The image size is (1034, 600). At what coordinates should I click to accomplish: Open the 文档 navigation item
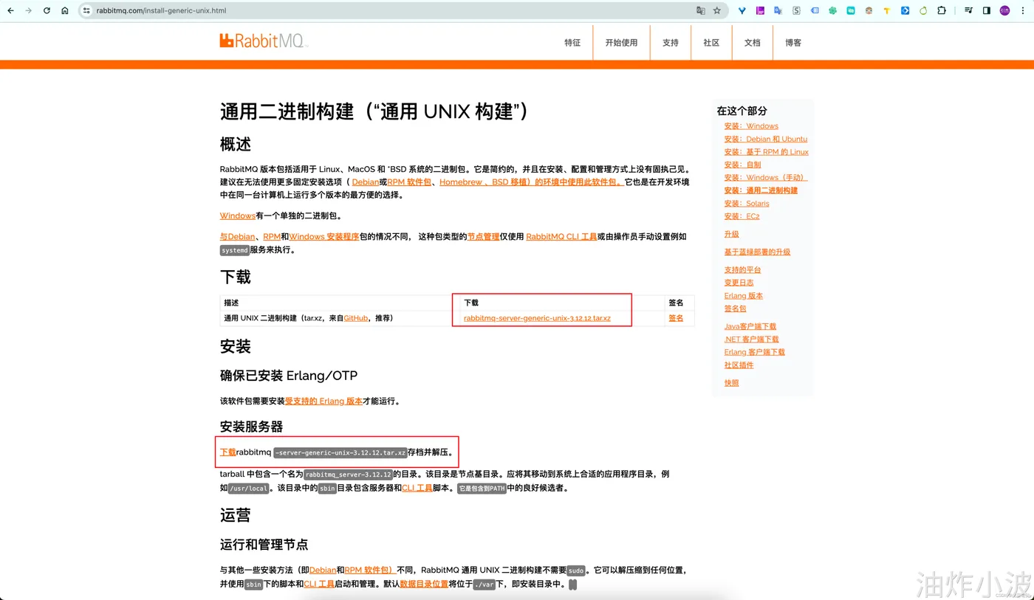(753, 43)
